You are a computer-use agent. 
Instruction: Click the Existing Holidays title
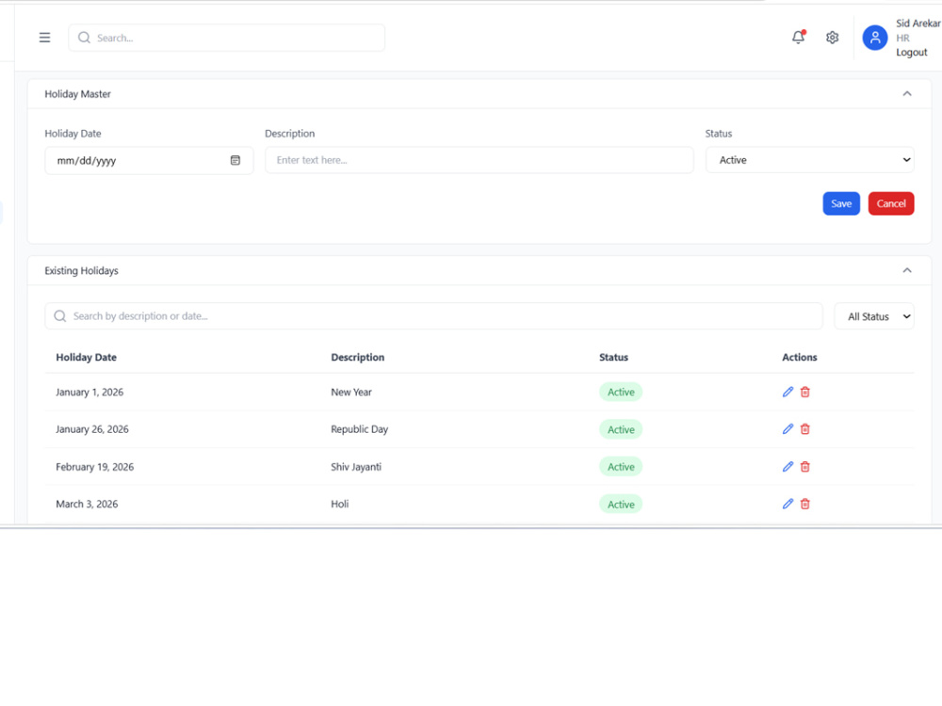pyautogui.click(x=81, y=271)
